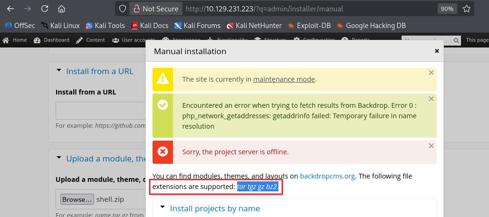The height and width of the screenshot is (217, 489).
Task: Go to Home in the admin bar
Action: (x=15, y=40)
